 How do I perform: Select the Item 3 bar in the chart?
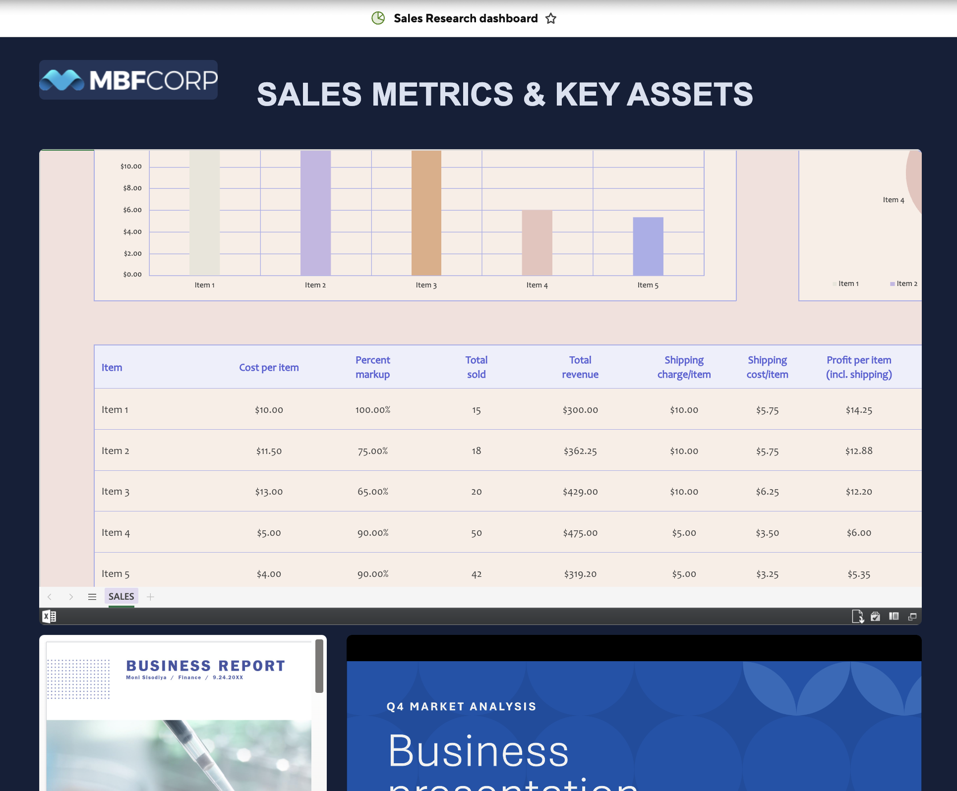point(426,213)
